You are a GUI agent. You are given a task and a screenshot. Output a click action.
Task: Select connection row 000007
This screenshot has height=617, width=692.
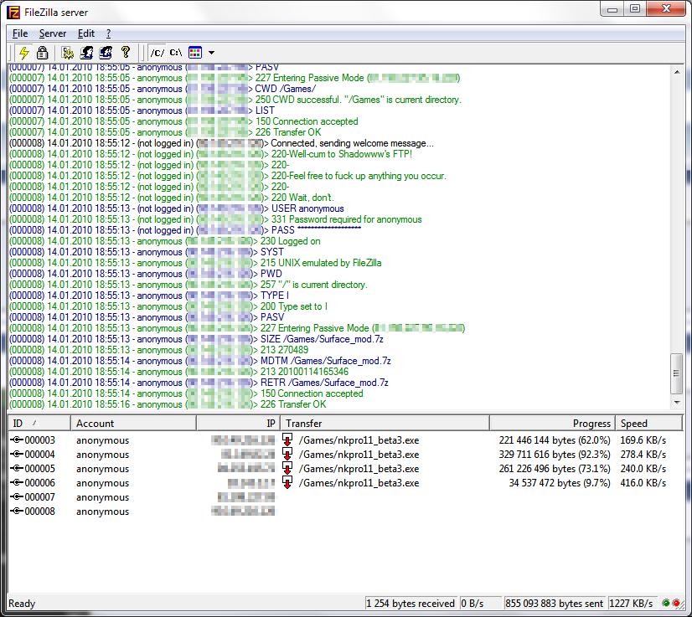345,497
